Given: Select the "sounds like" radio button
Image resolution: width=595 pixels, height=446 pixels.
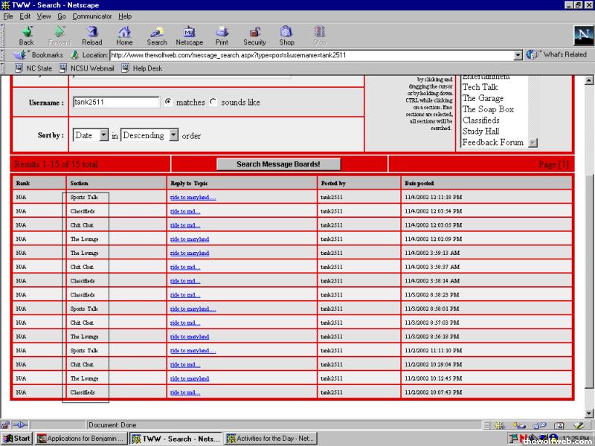Looking at the screenshot, I should (213, 102).
